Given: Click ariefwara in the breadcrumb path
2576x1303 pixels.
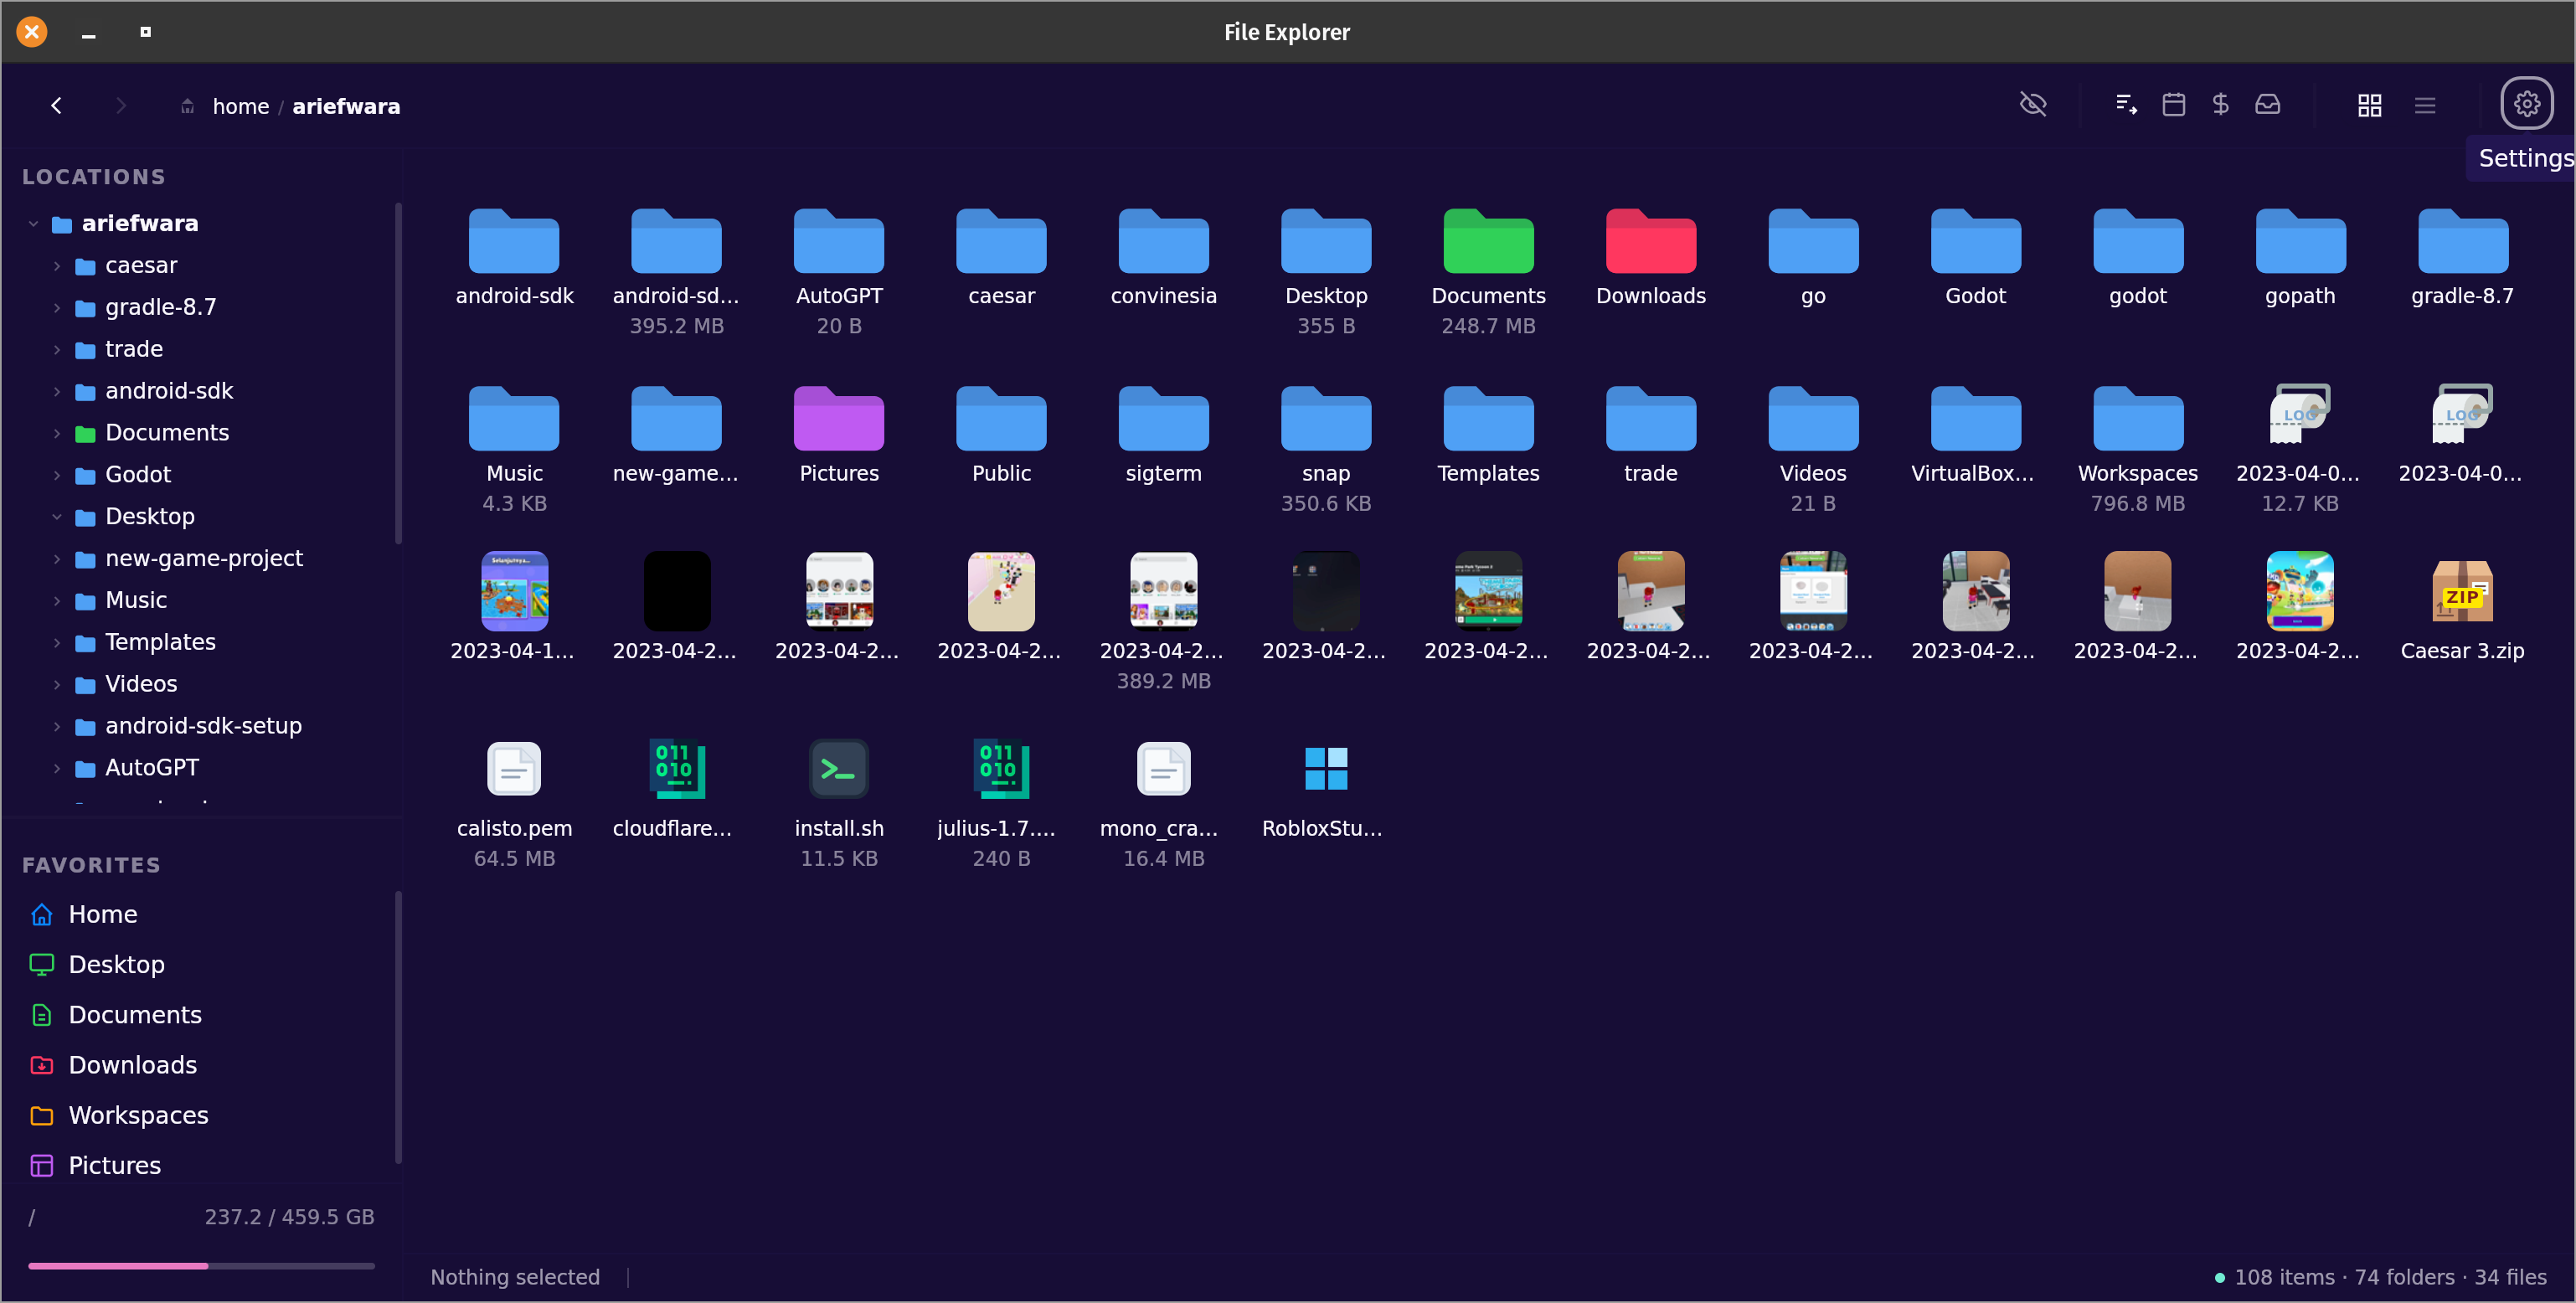Looking at the screenshot, I should [346, 105].
